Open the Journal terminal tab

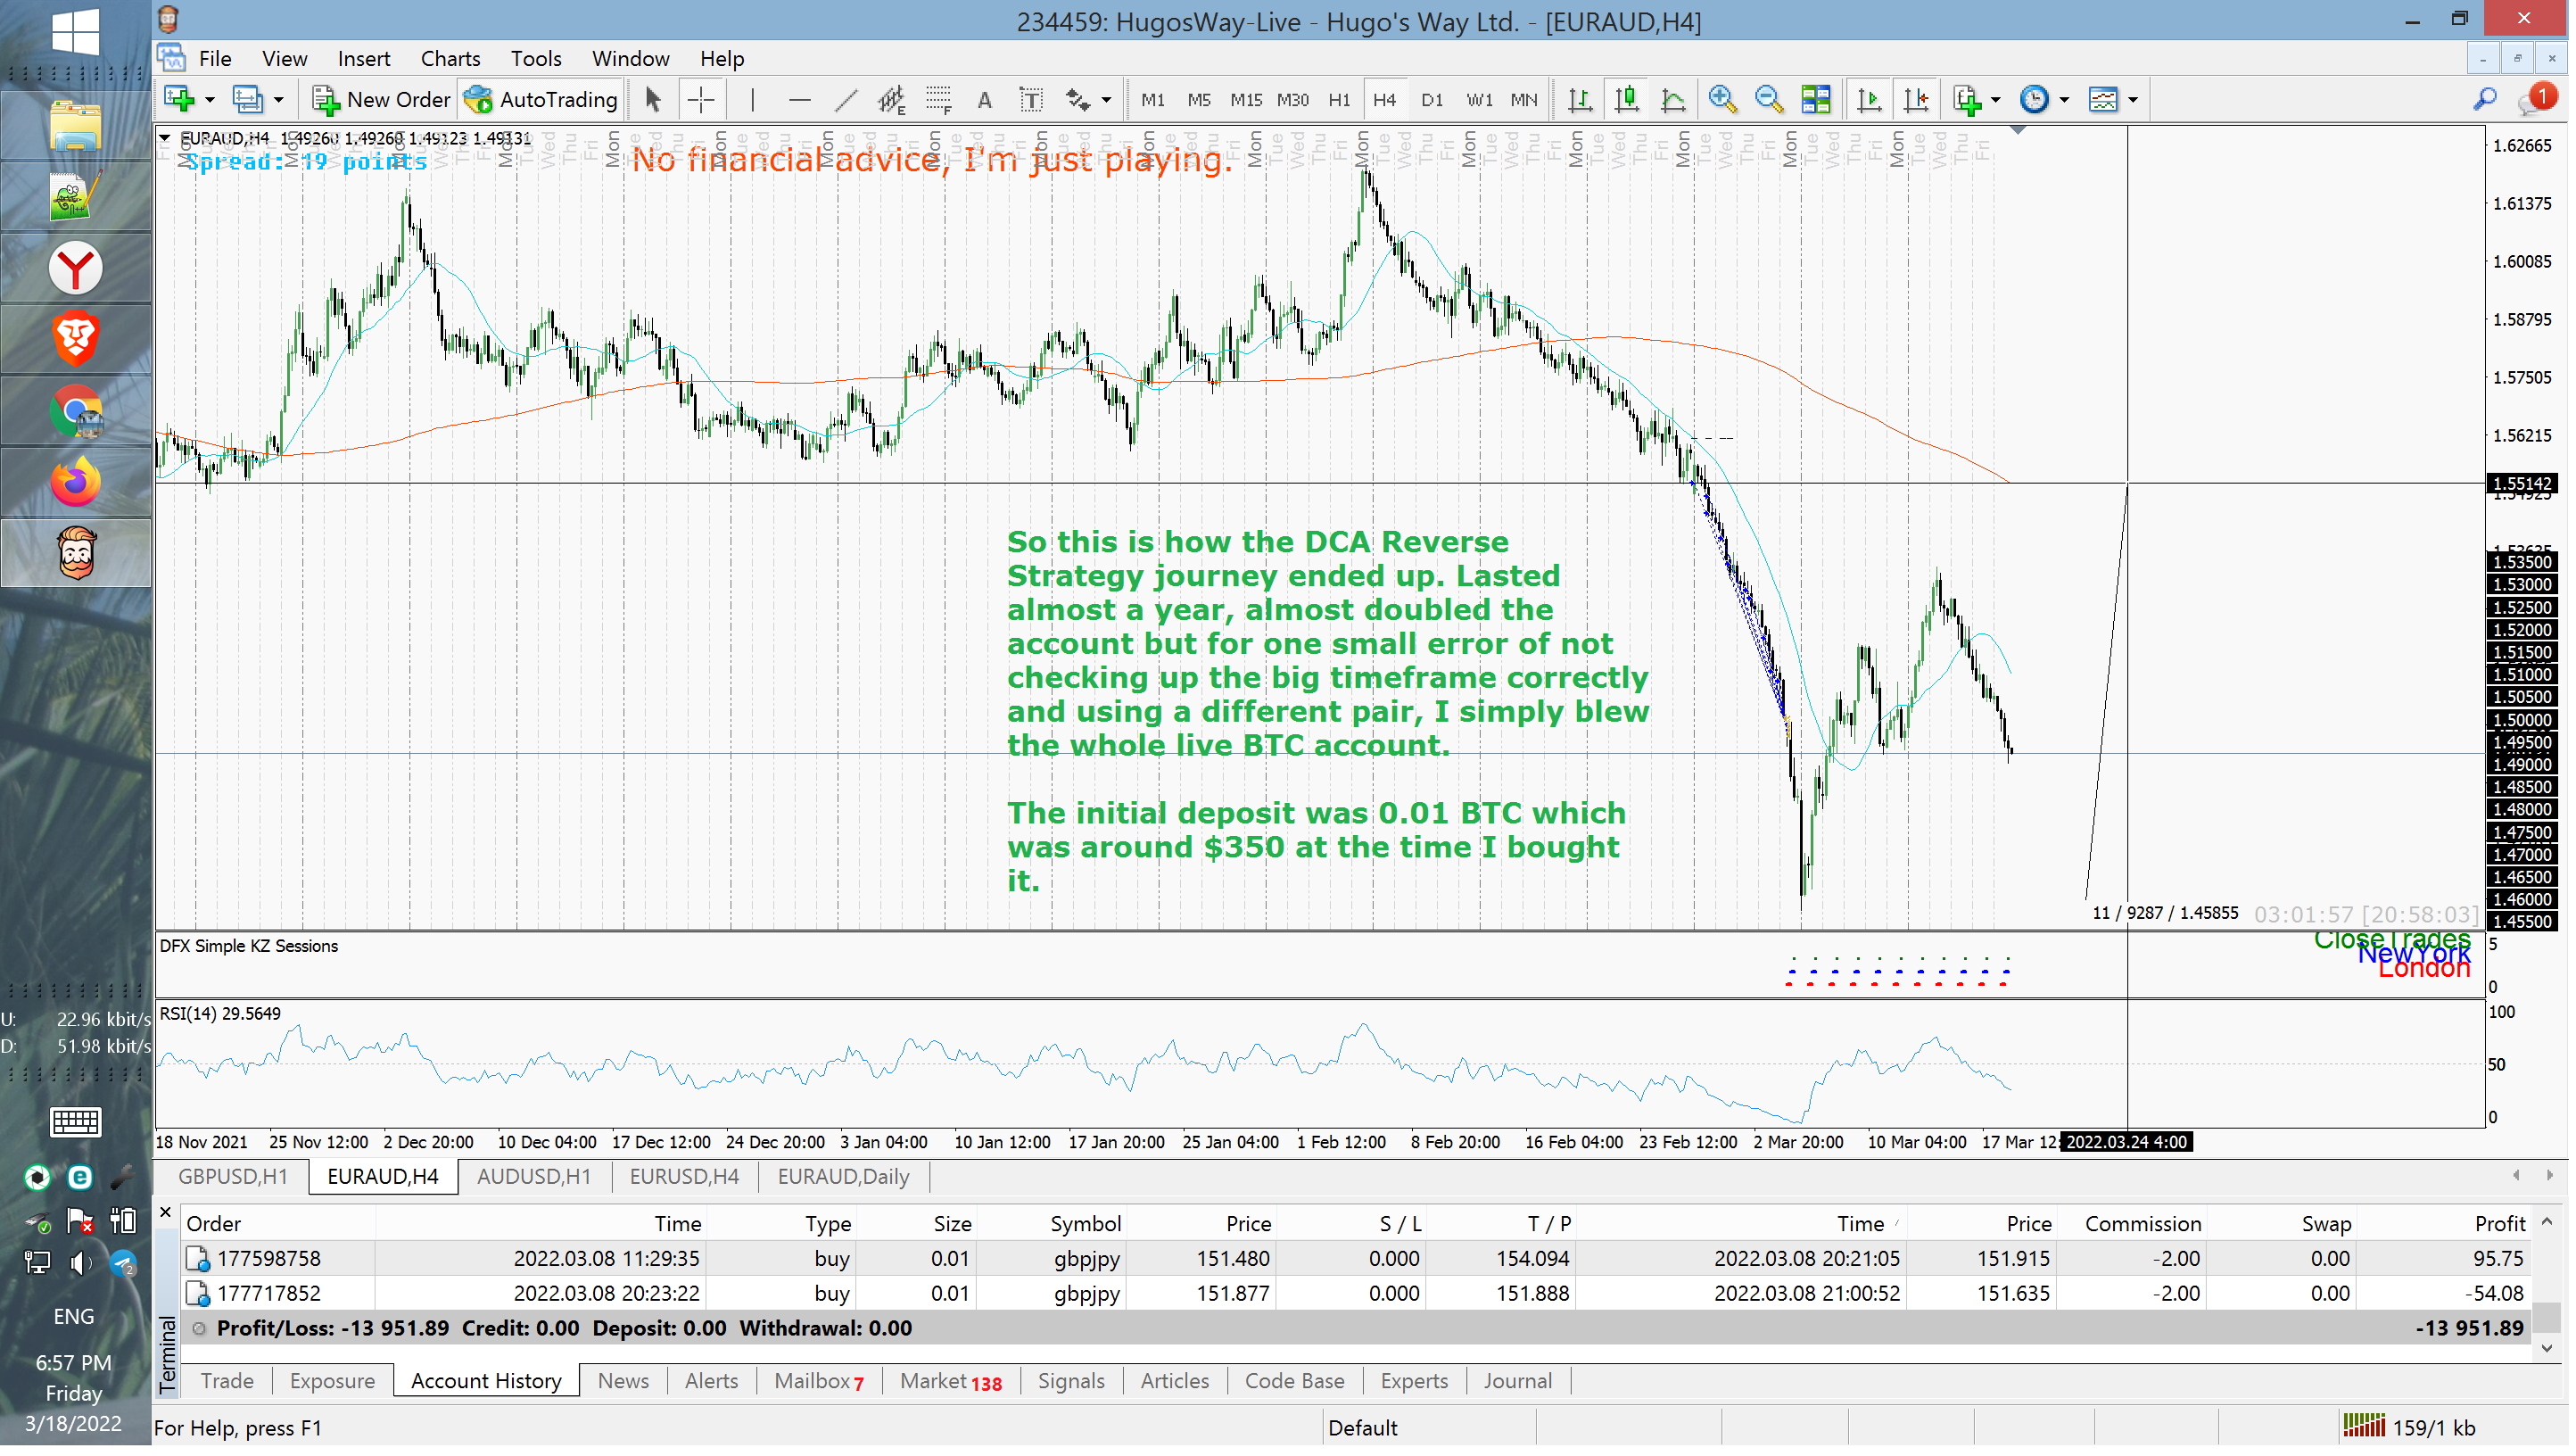(x=1520, y=1383)
